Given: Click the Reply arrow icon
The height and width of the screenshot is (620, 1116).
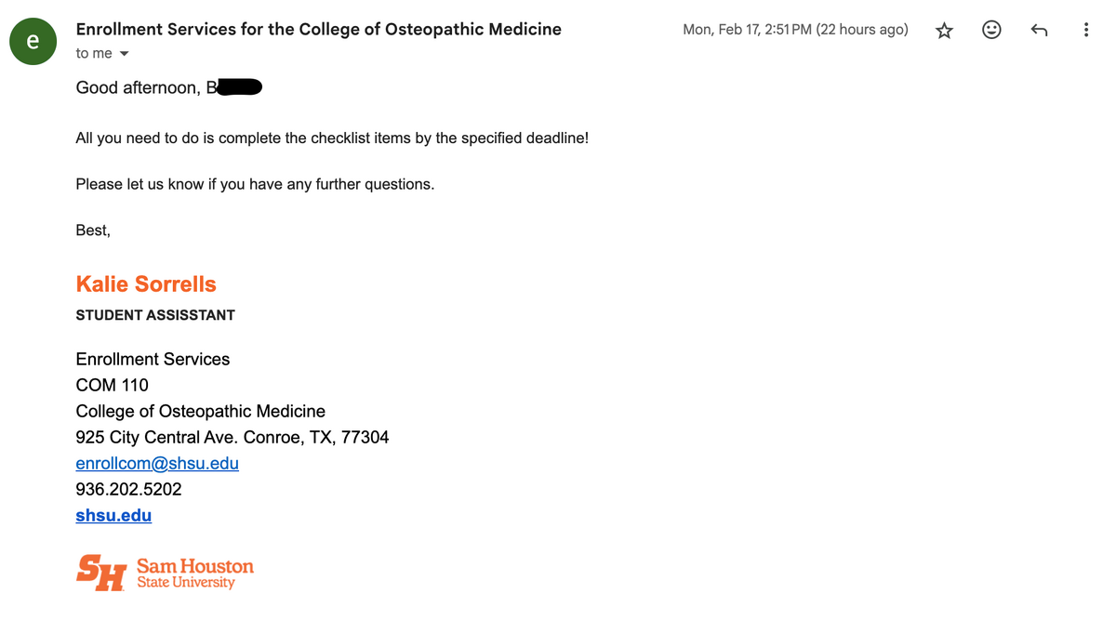Looking at the screenshot, I should [1039, 31].
